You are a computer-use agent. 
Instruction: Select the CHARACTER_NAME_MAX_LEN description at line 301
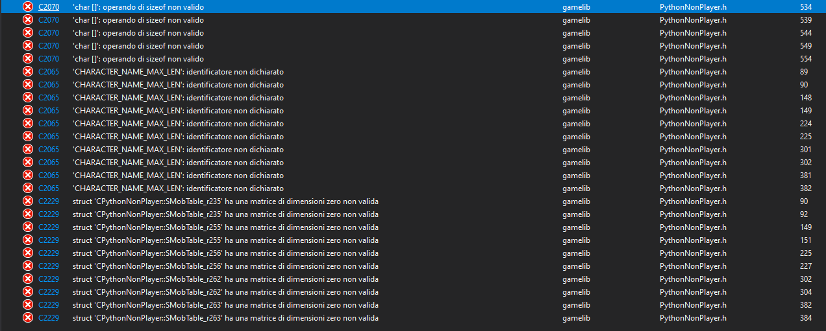click(x=178, y=149)
